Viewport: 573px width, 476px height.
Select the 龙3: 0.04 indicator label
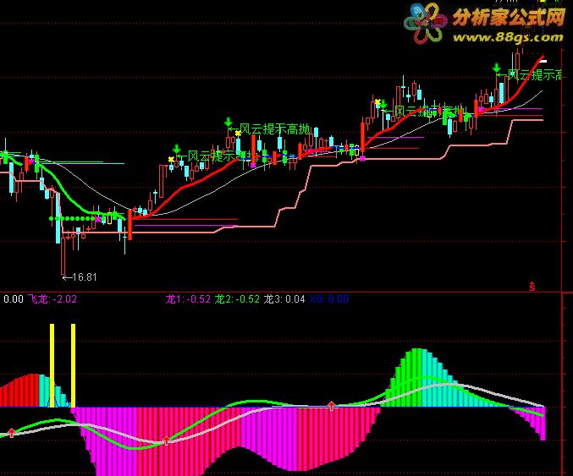284,299
